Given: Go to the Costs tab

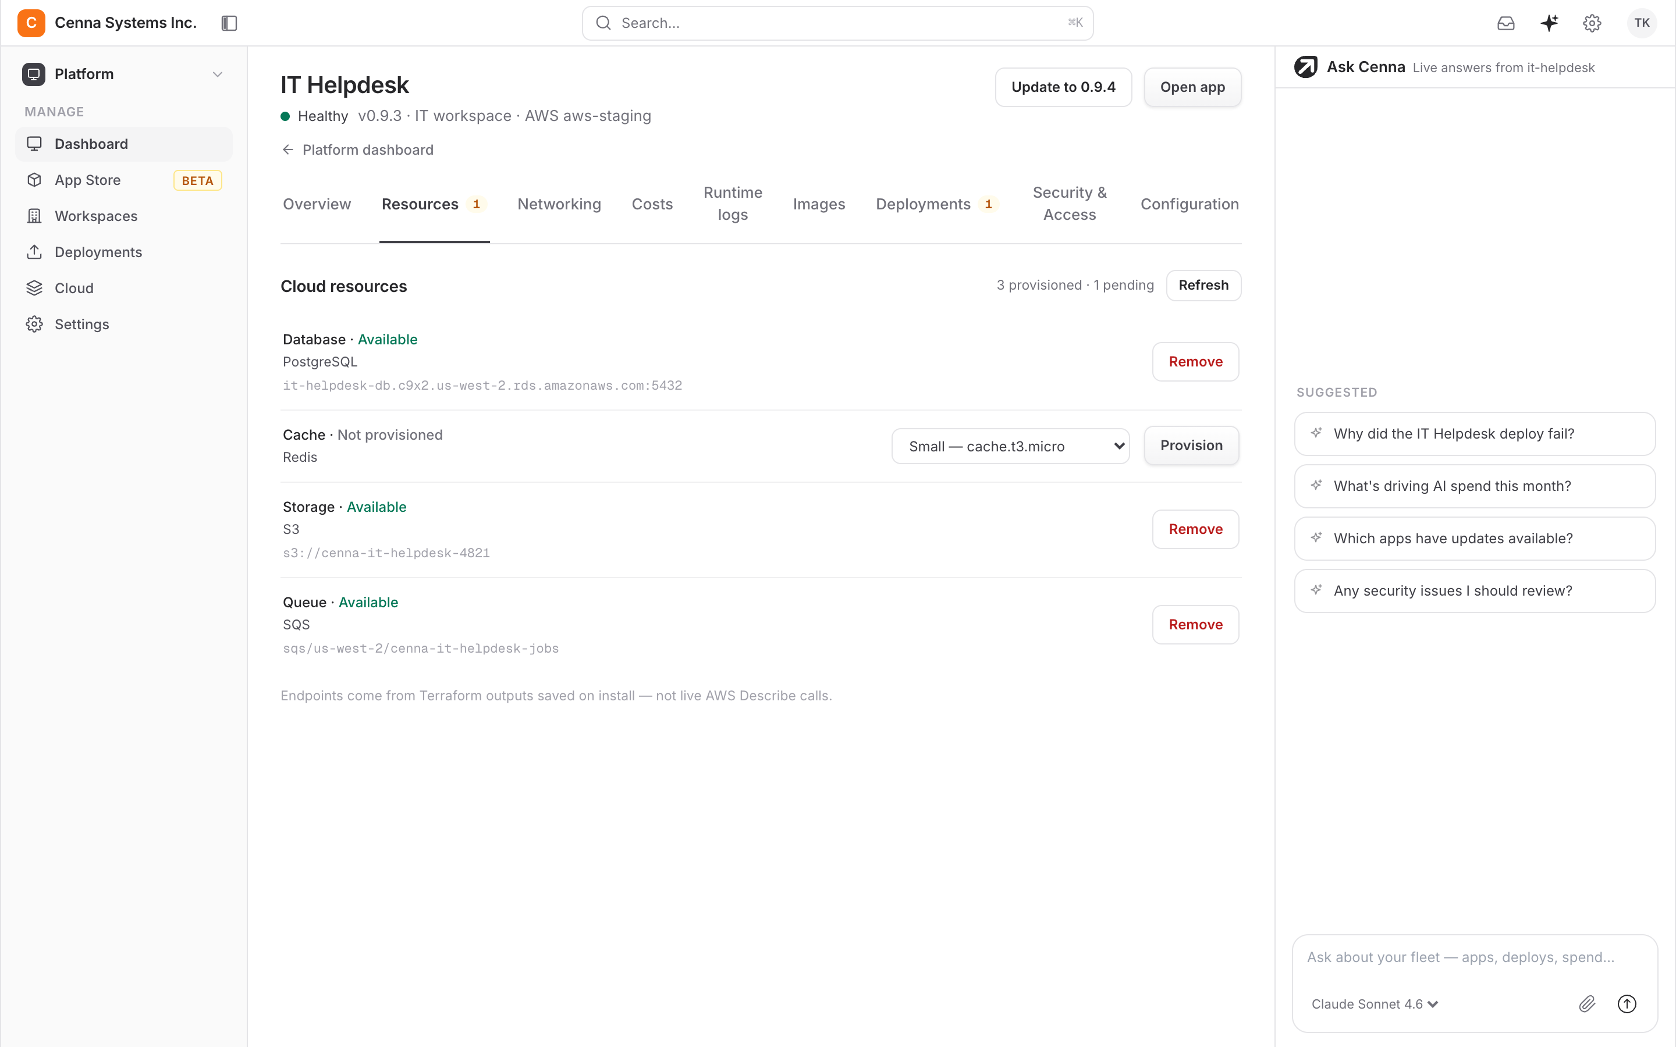Looking at the screenshot, I should point(652,204).
